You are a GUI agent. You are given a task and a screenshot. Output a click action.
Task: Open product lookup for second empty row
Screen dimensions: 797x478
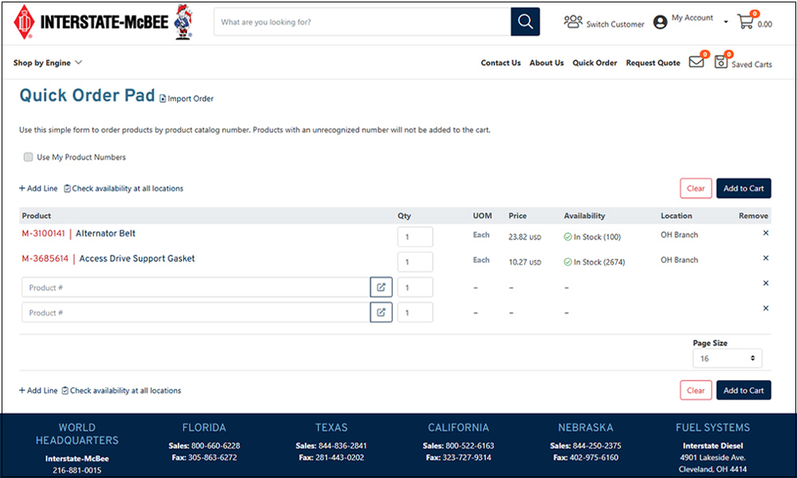(x=381, y=312)
